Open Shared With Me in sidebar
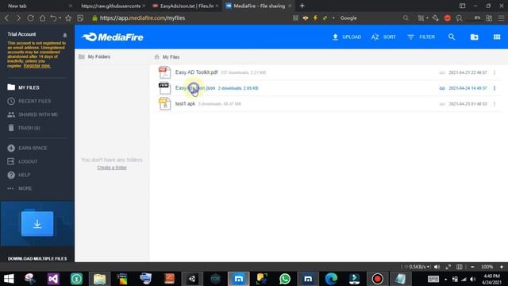 33,114
